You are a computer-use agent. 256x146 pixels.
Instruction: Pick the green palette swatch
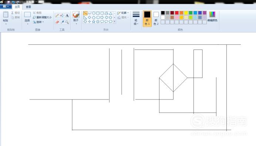point(191,13)
